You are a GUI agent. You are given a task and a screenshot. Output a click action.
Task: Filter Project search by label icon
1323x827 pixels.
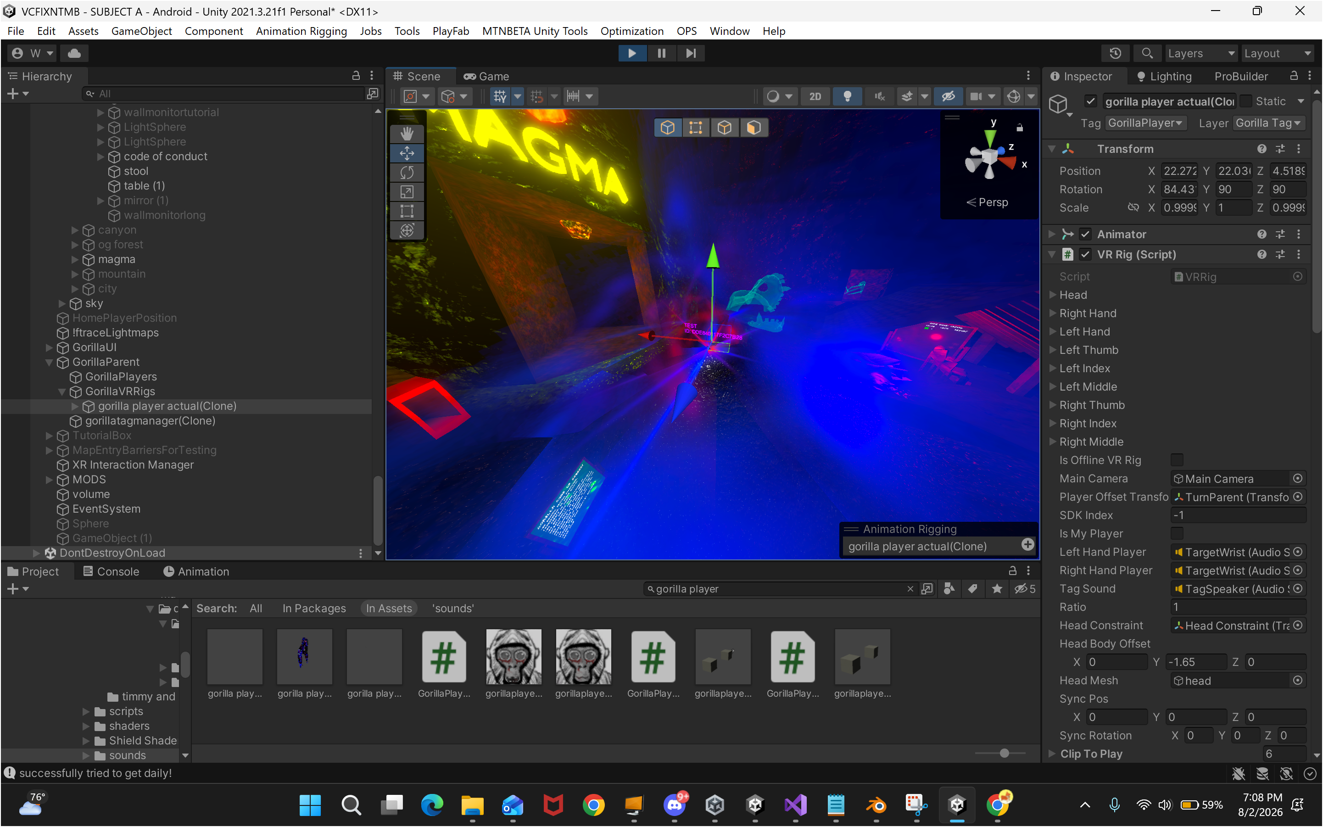972,588
